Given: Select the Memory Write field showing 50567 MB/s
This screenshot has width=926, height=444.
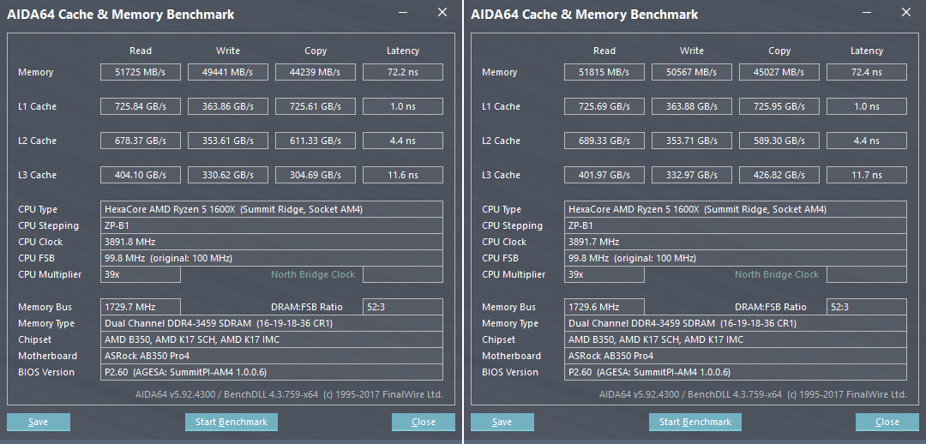Looking at the screenshot, I should click(692, 72).
